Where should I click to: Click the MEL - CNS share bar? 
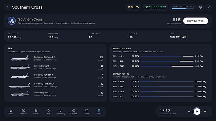167,66
